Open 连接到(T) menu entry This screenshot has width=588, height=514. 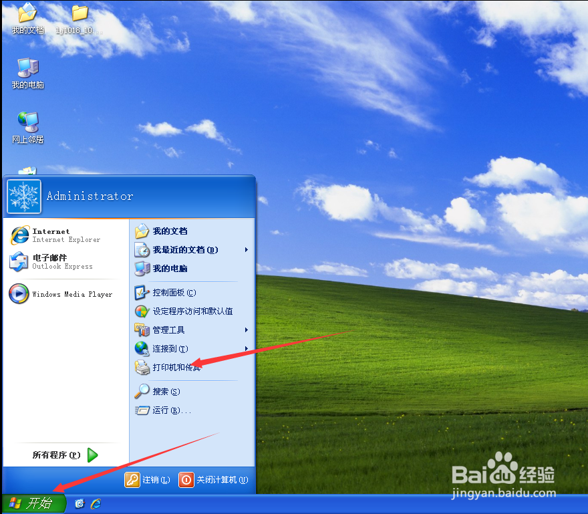[x=192, y=349]
